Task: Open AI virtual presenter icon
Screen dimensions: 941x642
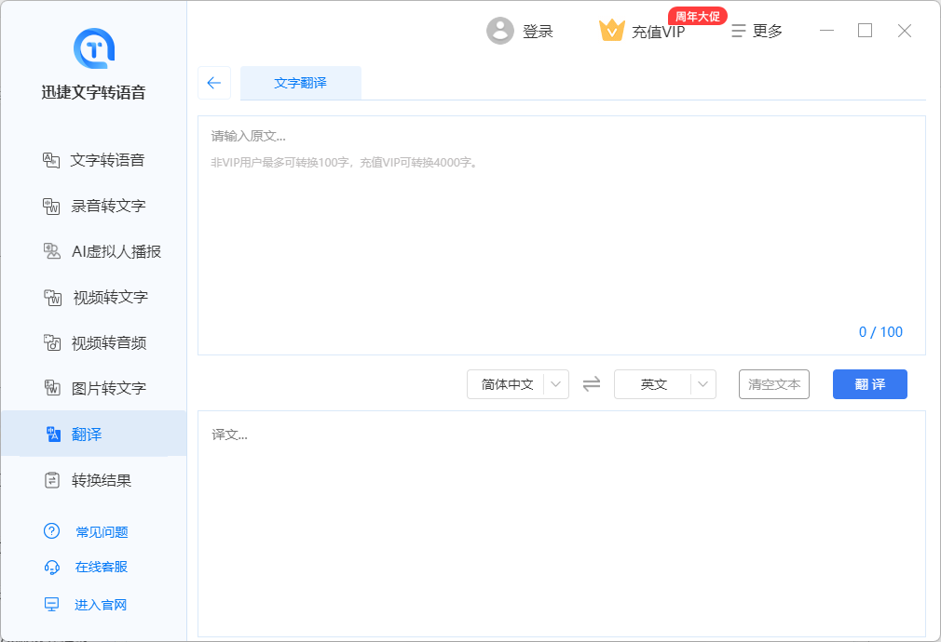Action: (52, 251)
